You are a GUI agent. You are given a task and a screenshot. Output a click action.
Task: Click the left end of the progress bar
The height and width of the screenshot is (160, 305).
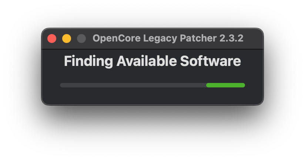[62, 85]
